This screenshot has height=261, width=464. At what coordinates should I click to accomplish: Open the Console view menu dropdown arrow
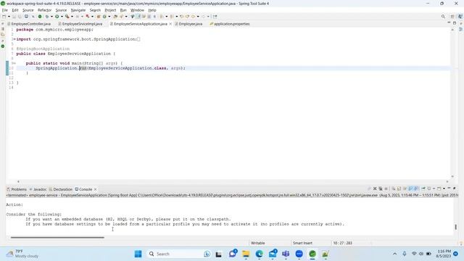[x=444, y=188]
